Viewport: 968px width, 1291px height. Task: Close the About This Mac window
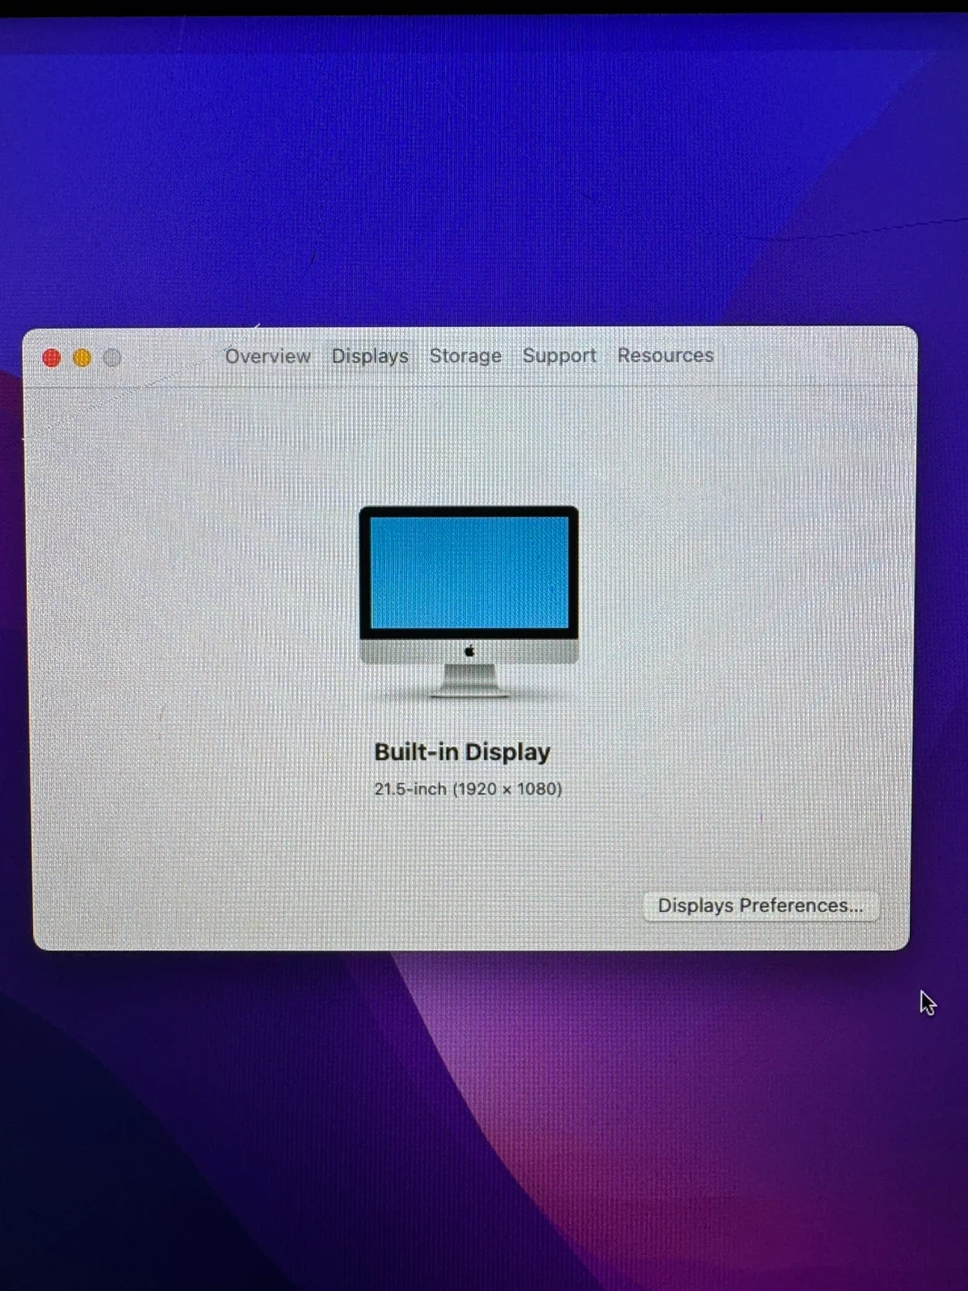(52, 359)
